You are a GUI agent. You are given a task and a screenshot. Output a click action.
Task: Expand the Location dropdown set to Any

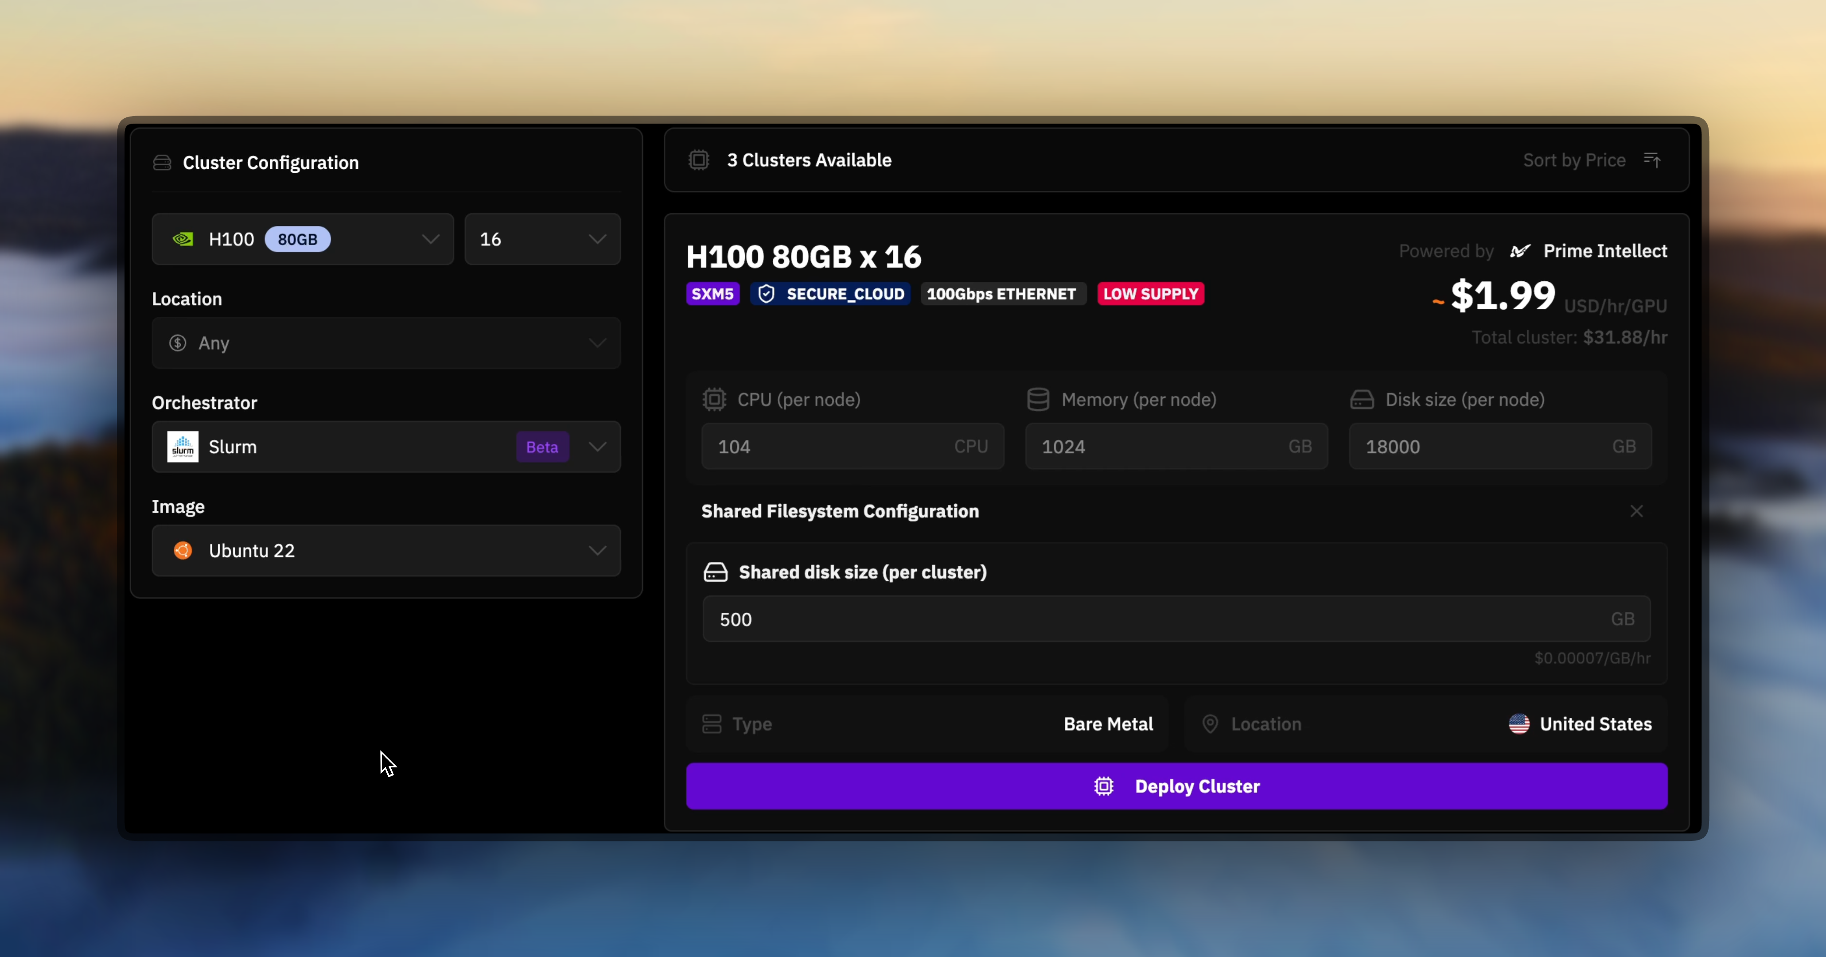click(x=386, y=343)
